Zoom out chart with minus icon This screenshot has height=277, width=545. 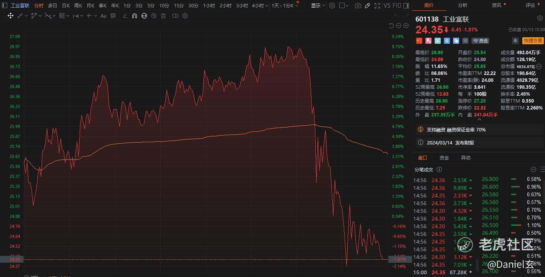tap(399, 25)
